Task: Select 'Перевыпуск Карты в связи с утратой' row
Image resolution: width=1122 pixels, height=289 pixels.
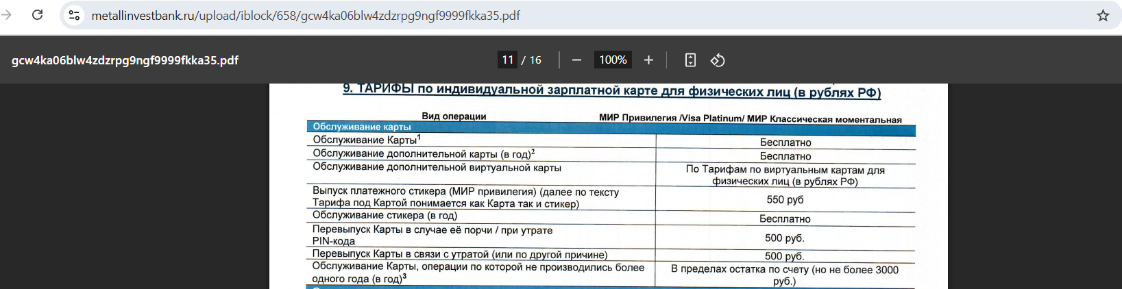Action: coord(460,254)
